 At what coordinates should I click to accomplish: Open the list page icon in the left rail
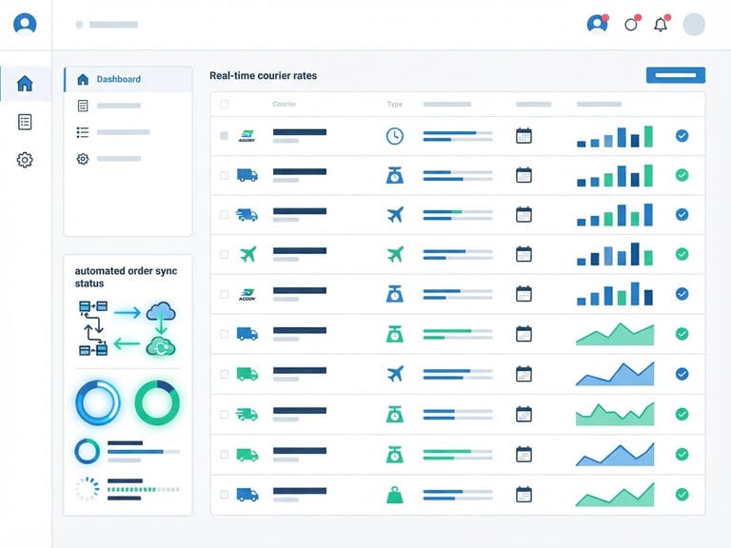coord(25,122)
